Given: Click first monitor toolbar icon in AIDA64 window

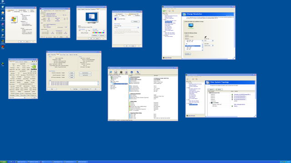Looking at the screenshot, I should click(x=110, y=72).
